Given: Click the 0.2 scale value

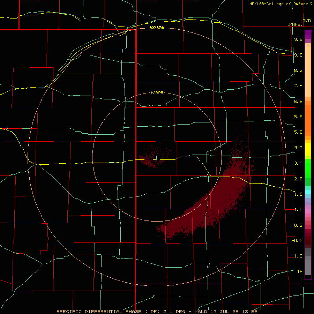Looking at the screenshot, I should click(x=298, y=225).
